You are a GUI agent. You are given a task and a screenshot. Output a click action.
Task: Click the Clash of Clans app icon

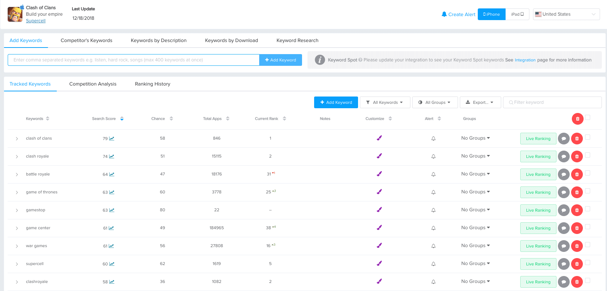coord(15,14)
